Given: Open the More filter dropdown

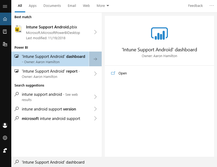Looking at the screenshot, I should click(103, 6).
